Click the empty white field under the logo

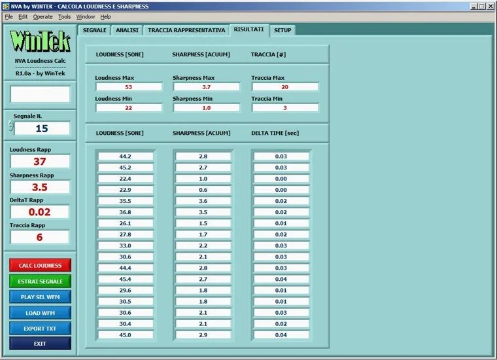40,94
